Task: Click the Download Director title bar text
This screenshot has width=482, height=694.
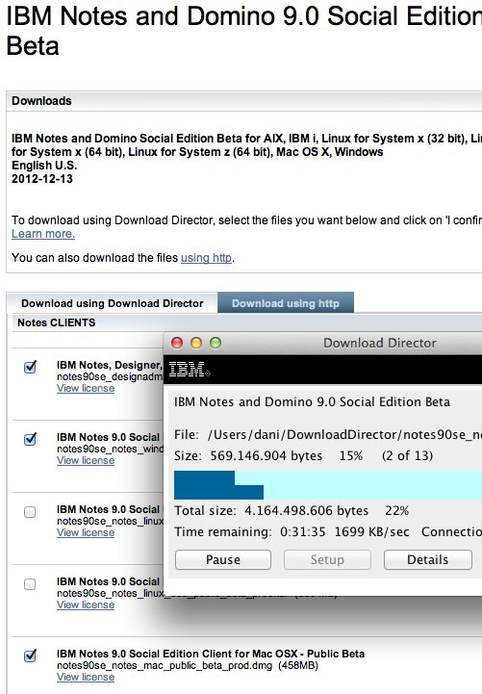Action: pyautogui.click(x=380, y=343)
